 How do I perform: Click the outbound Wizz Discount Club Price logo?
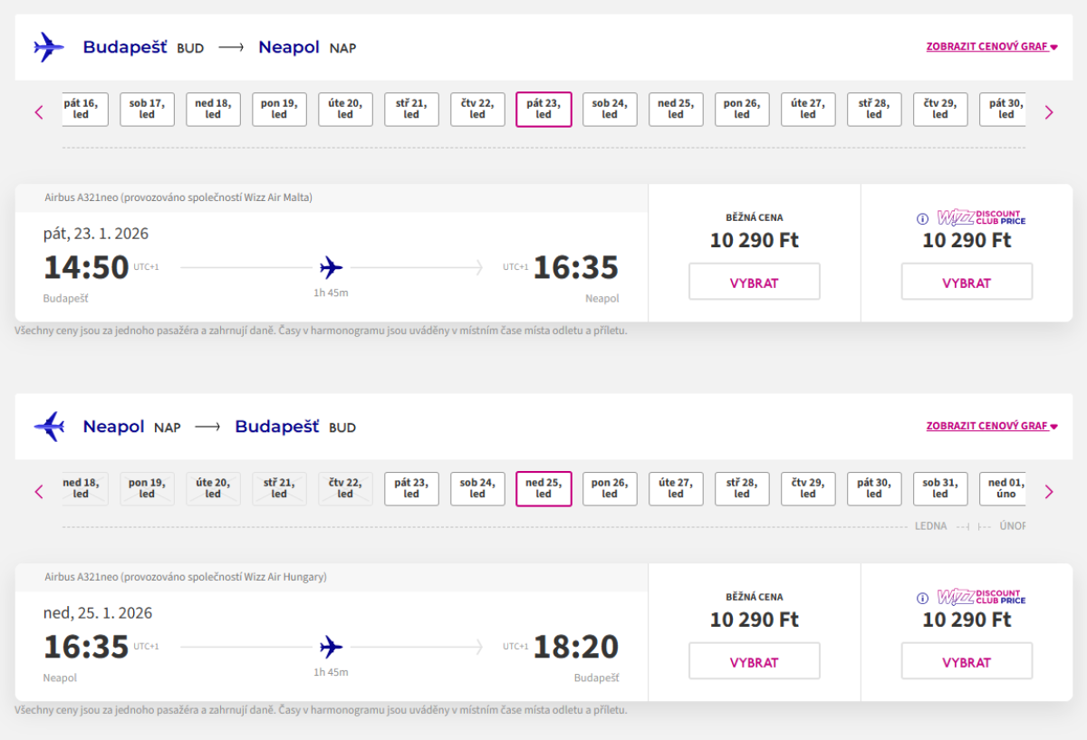pos(981,217)
